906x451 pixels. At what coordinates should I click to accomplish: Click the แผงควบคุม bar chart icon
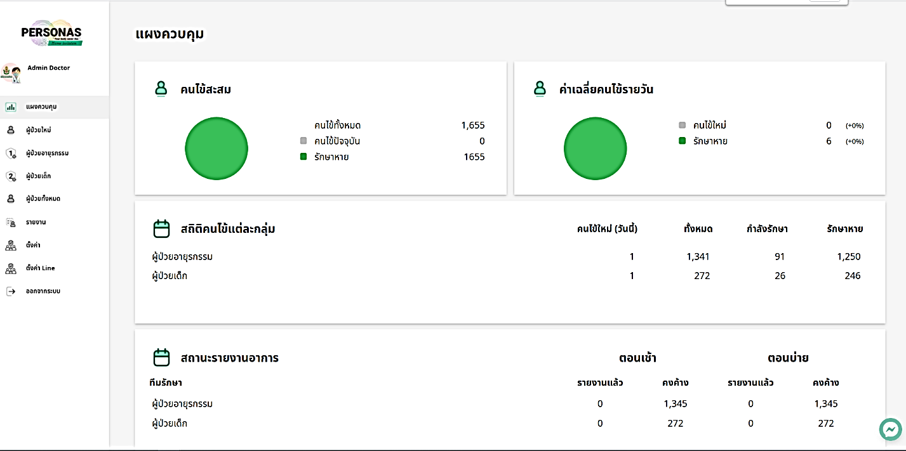[x=11, y=107]
